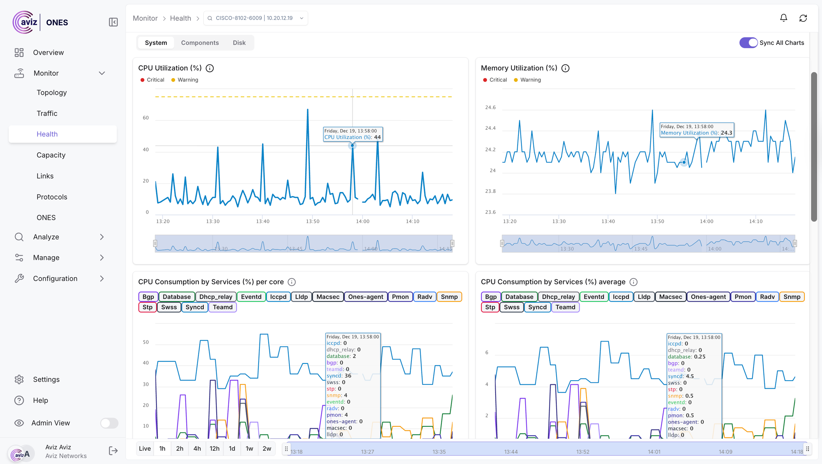Click the refresh icon in header
The image size is (822, 464).
803,18
